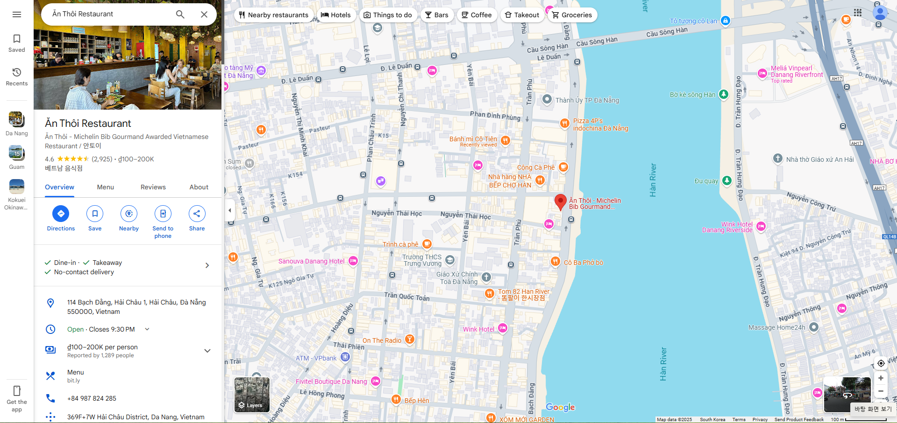Open the restaurant photo header
This screenshot has height=423, width=897.
click(x=128, y=68)
